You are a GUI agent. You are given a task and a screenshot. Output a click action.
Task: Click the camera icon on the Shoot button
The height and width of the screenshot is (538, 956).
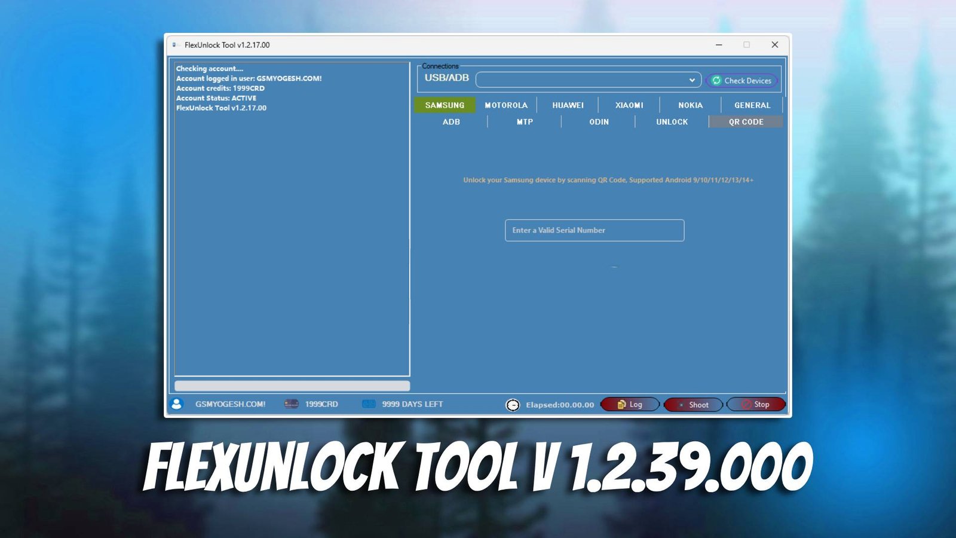[681, 405]
